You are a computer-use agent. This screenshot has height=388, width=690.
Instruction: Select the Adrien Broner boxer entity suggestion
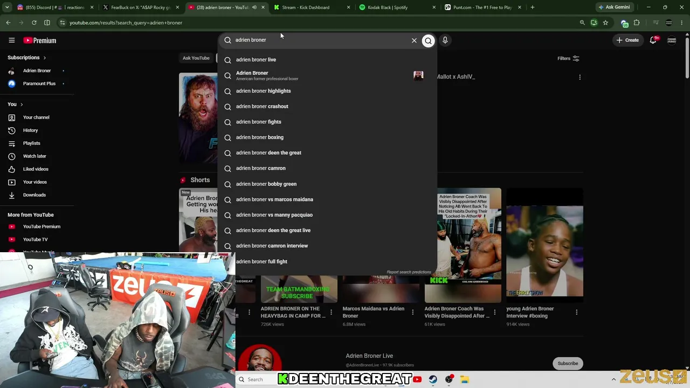pyautogui.click(x=327, y=75)
